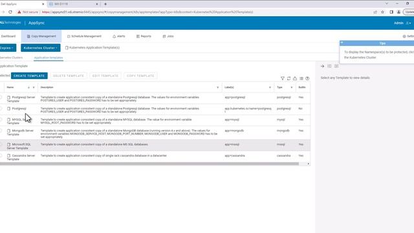The height and width of the screenshot is (233, 414).
Task: Open the Settings link at top right
Action: coord(408,36)
